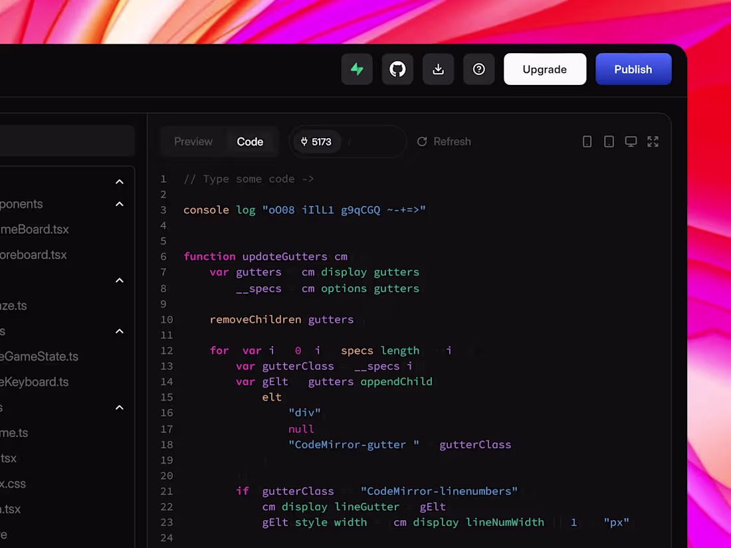
Task: Click the green lightning bolt icon
Action: click(357, 70)
